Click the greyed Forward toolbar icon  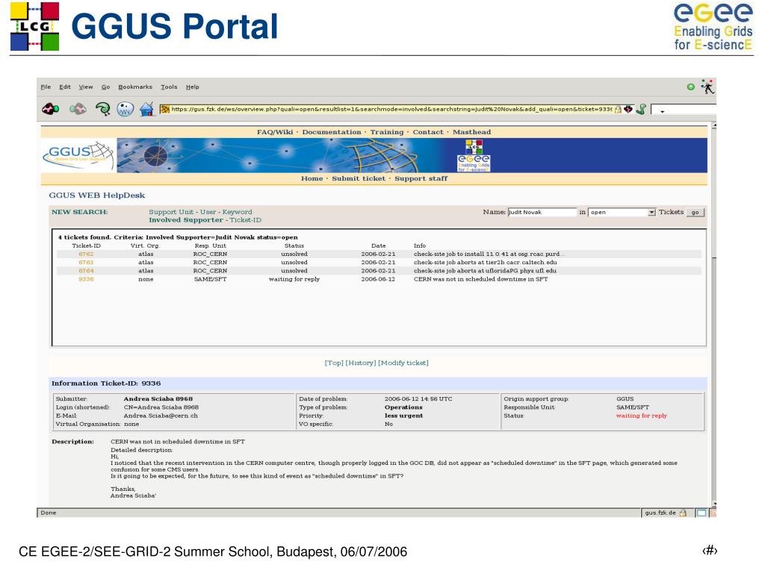click(x=77, y=109)
